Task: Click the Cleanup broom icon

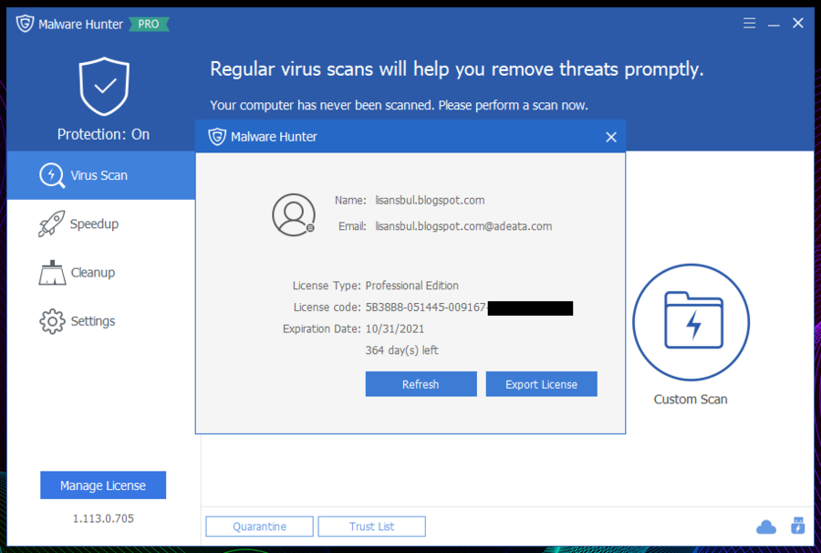Action: pos(52,273)
